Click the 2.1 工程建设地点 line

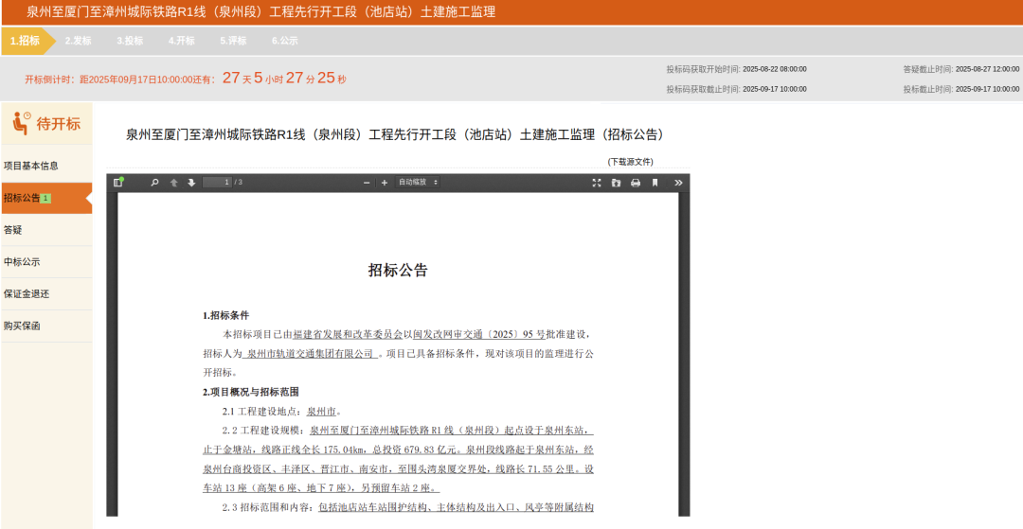tap(282, 412)
